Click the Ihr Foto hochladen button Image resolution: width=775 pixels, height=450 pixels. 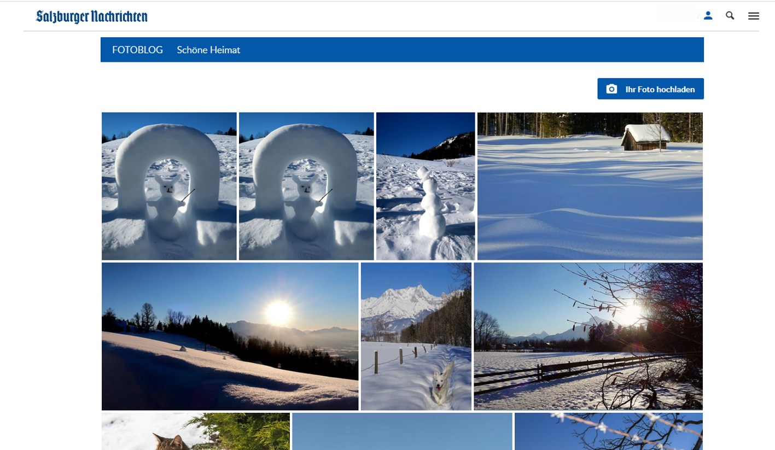[x=650, y=89]
